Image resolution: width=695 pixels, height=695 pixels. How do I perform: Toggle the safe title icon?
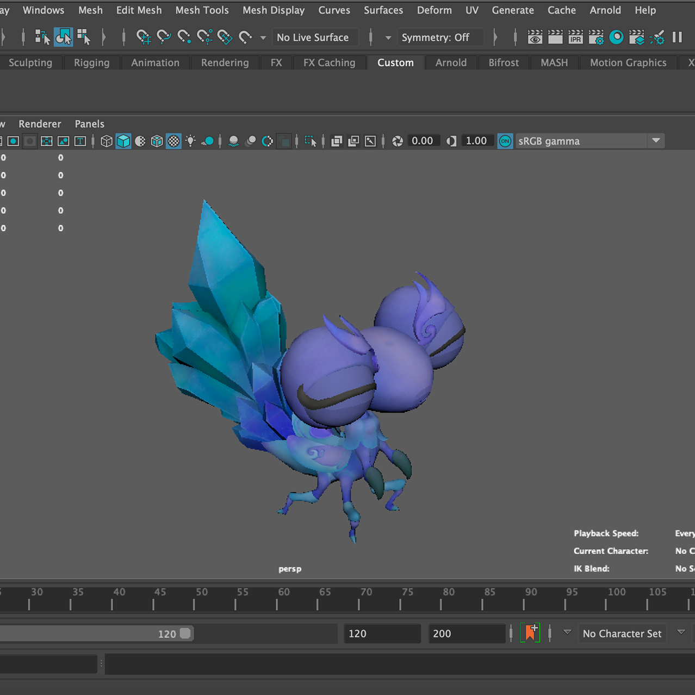(80, 141)
